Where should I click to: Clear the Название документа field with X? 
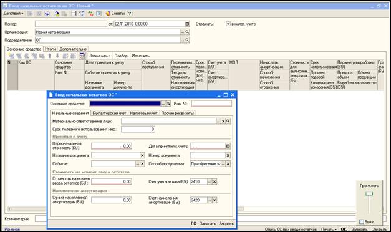click(x=142, y=155)
